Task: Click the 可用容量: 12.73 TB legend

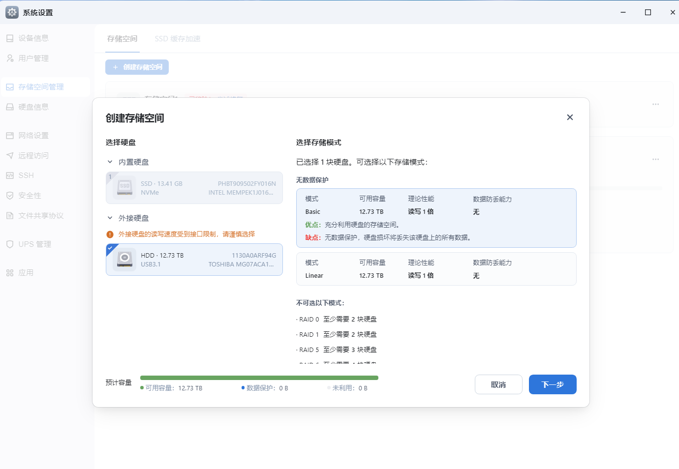Action: 171,388
